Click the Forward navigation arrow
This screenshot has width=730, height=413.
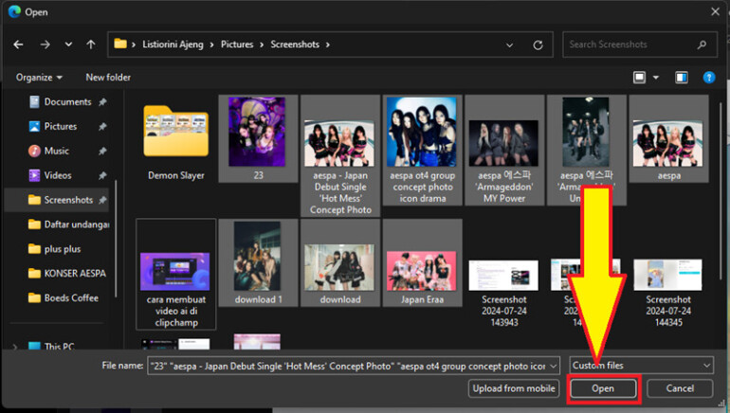click(x=45, y=45)
